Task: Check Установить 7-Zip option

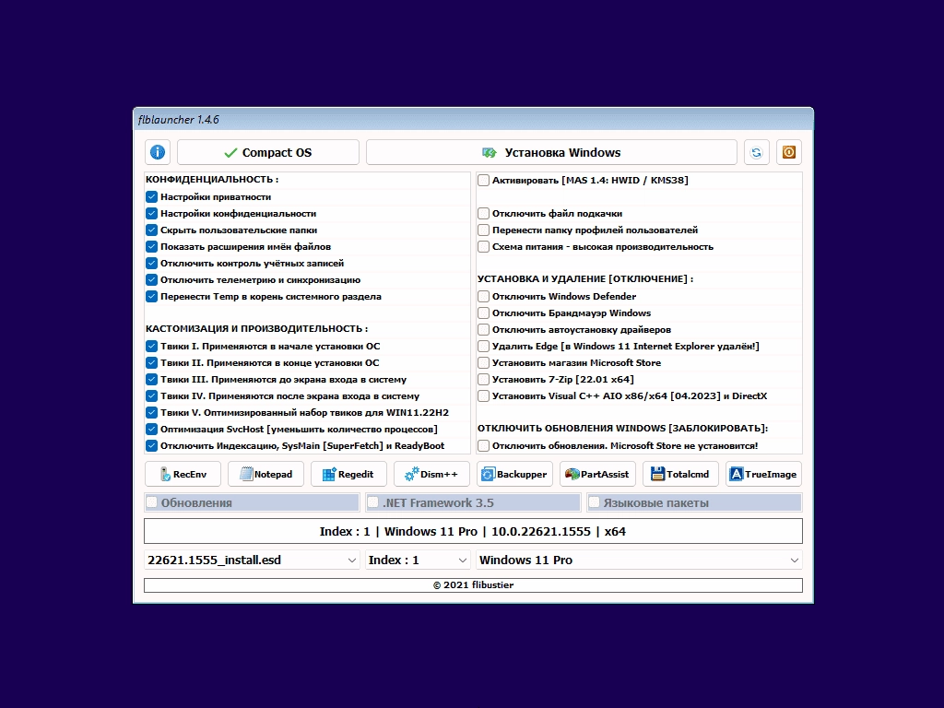Action: click(x=483, y=379)
